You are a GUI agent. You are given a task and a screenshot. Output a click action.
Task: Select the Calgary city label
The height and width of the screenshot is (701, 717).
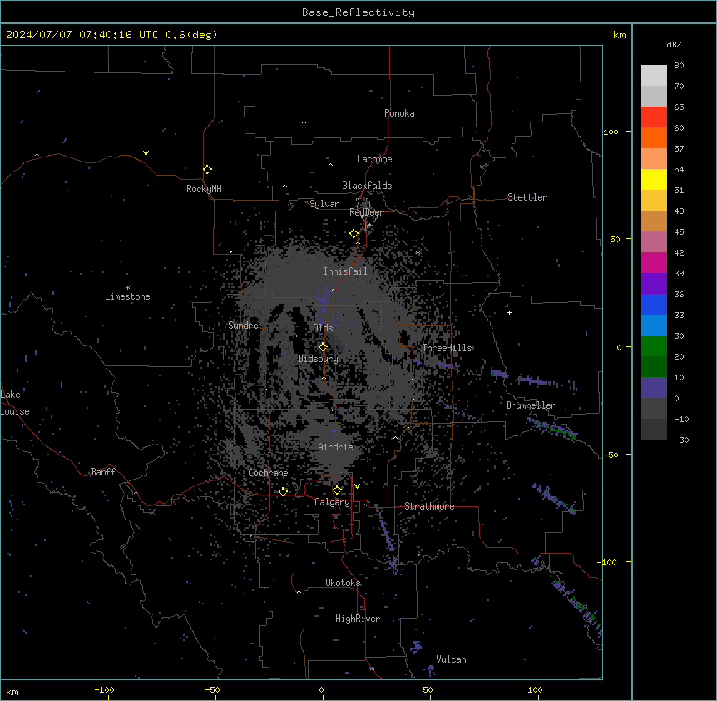(x=333, y=502)
